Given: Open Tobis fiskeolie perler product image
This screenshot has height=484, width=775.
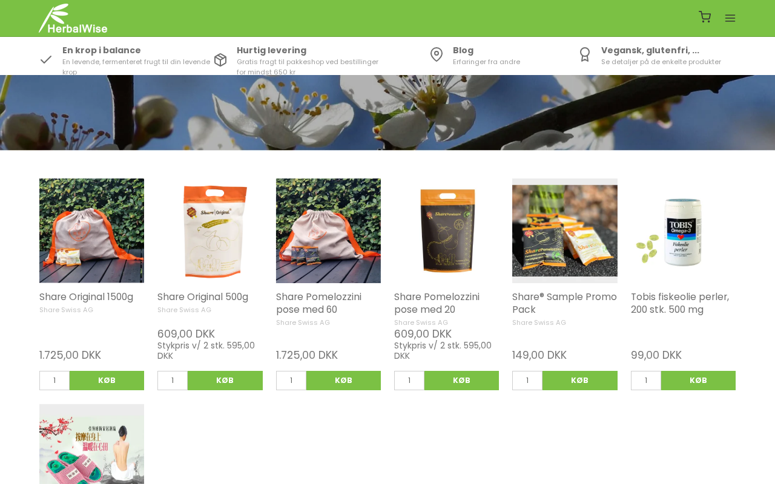Looking at the screenshot, I should pos(683,231).
